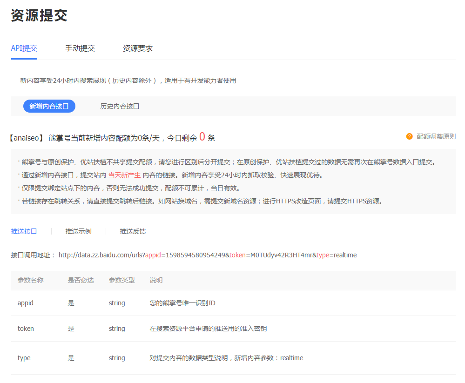Click the 参数名称 column header
This screenshot has width=465, height=383.
[x=31, y=280]
